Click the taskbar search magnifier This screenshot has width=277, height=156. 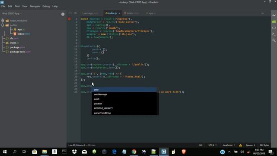[15, 152]
